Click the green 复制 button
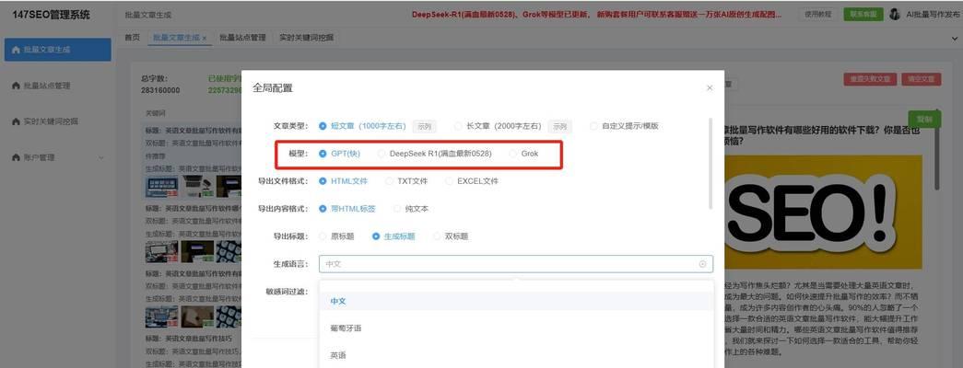The image size is (963, 368). point(924,119)
